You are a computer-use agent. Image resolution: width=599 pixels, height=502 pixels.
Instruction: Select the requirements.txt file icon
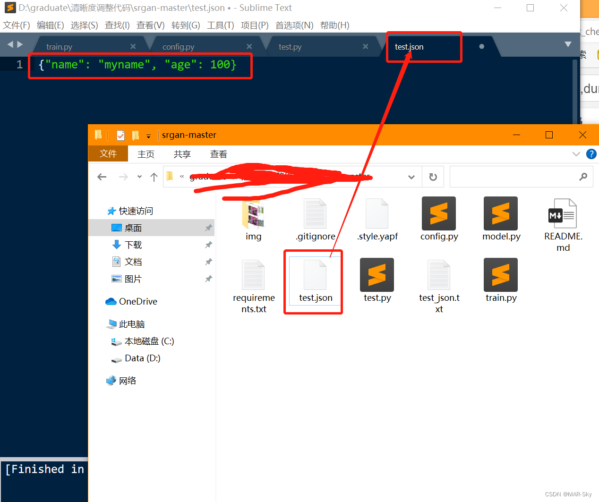(253, 275)
